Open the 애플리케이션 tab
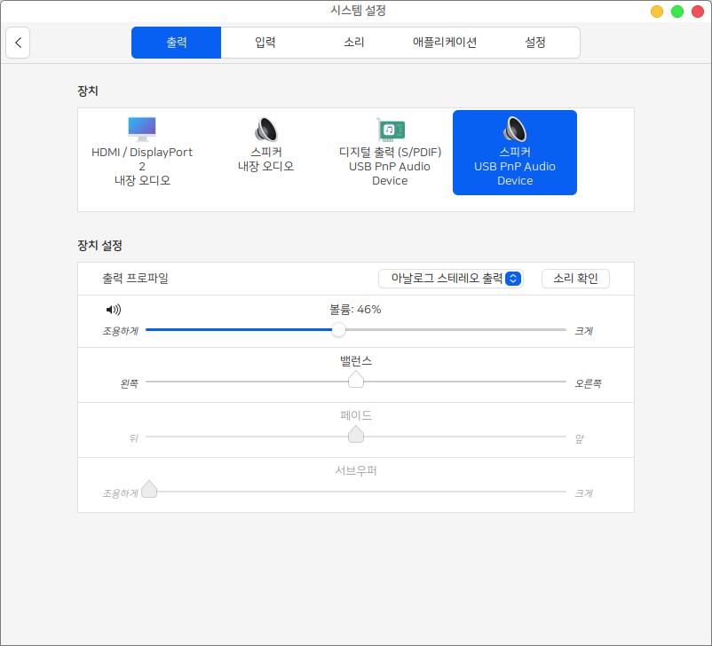712x646 pixels. pos(445,43)
